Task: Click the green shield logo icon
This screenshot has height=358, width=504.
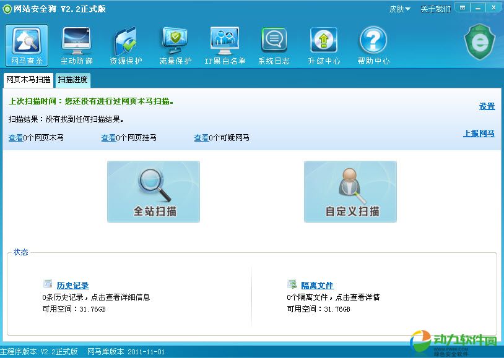Action: point(479,42)
